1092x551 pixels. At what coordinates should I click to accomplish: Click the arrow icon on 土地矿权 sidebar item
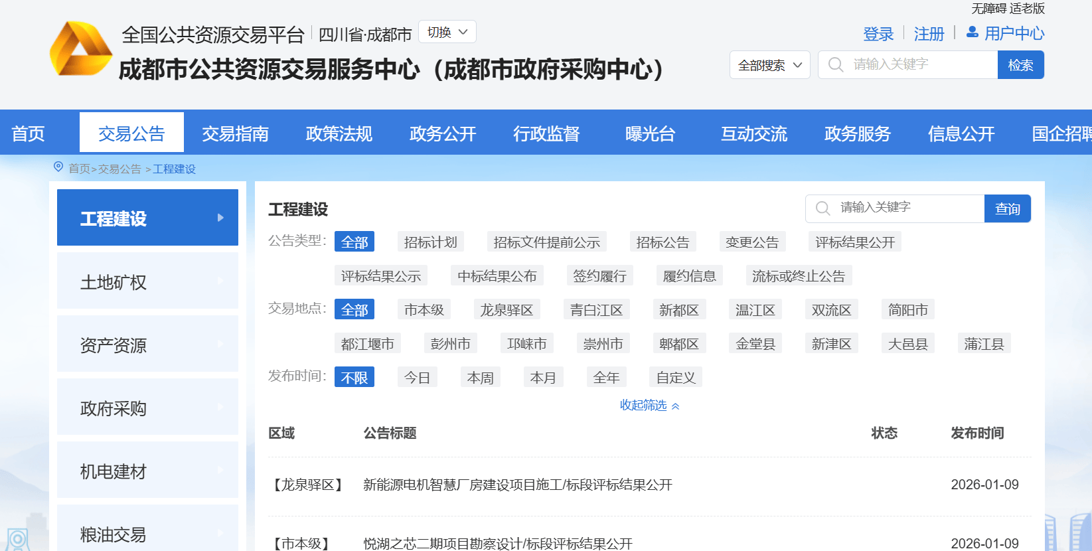[x=220, y=281]
